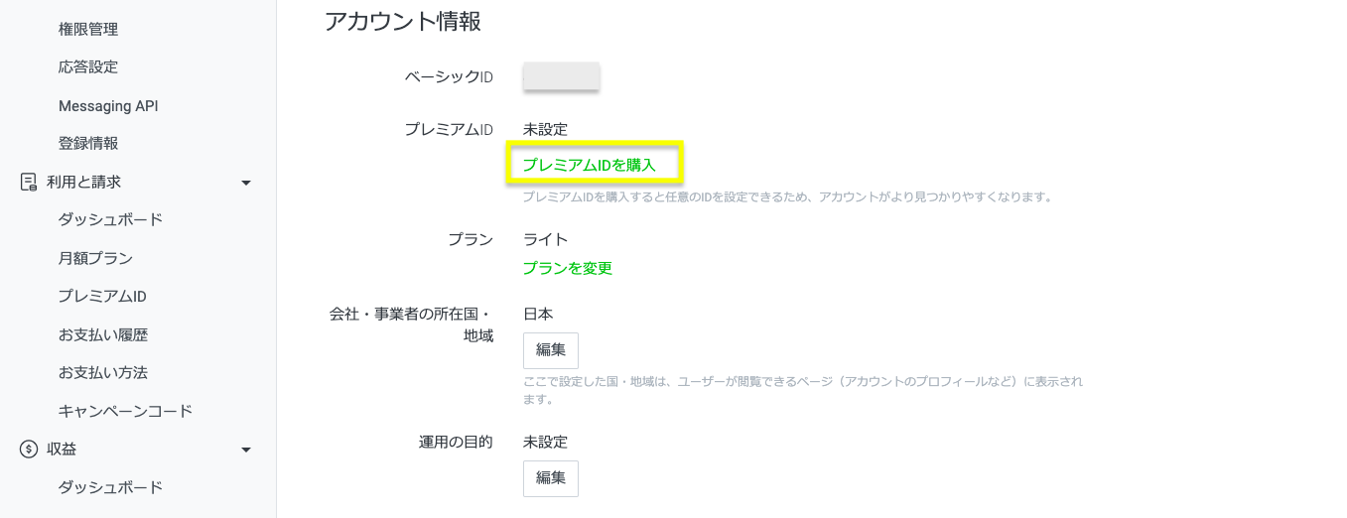Viewport: 1347px width, 518px height.
Task: Open the Messaging API page
Action: [x=108, y=106]
